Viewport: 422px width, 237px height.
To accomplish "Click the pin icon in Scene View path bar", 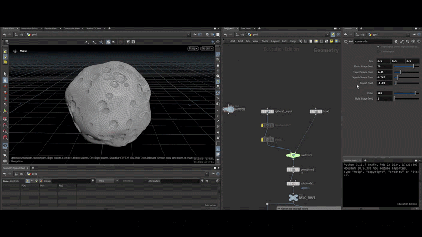I will click(x=195, y=34).
